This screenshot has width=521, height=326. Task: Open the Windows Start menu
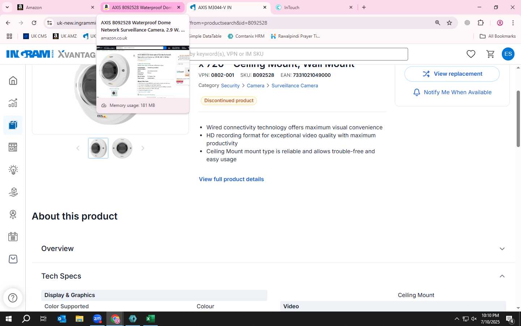click(9, 319)
